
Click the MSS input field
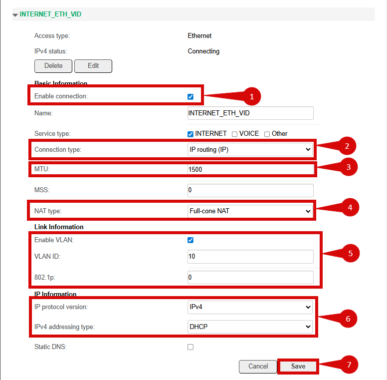click(x=250, y=190)
